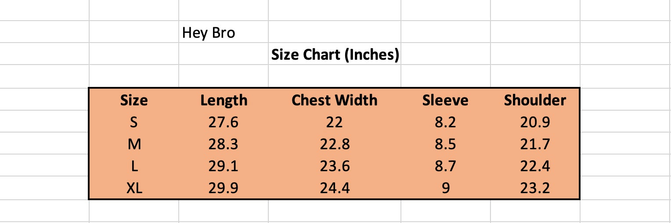Select the sleeve value 8.7
The width and height of the screenshot is (671, 223).
(x=445, y=165)
